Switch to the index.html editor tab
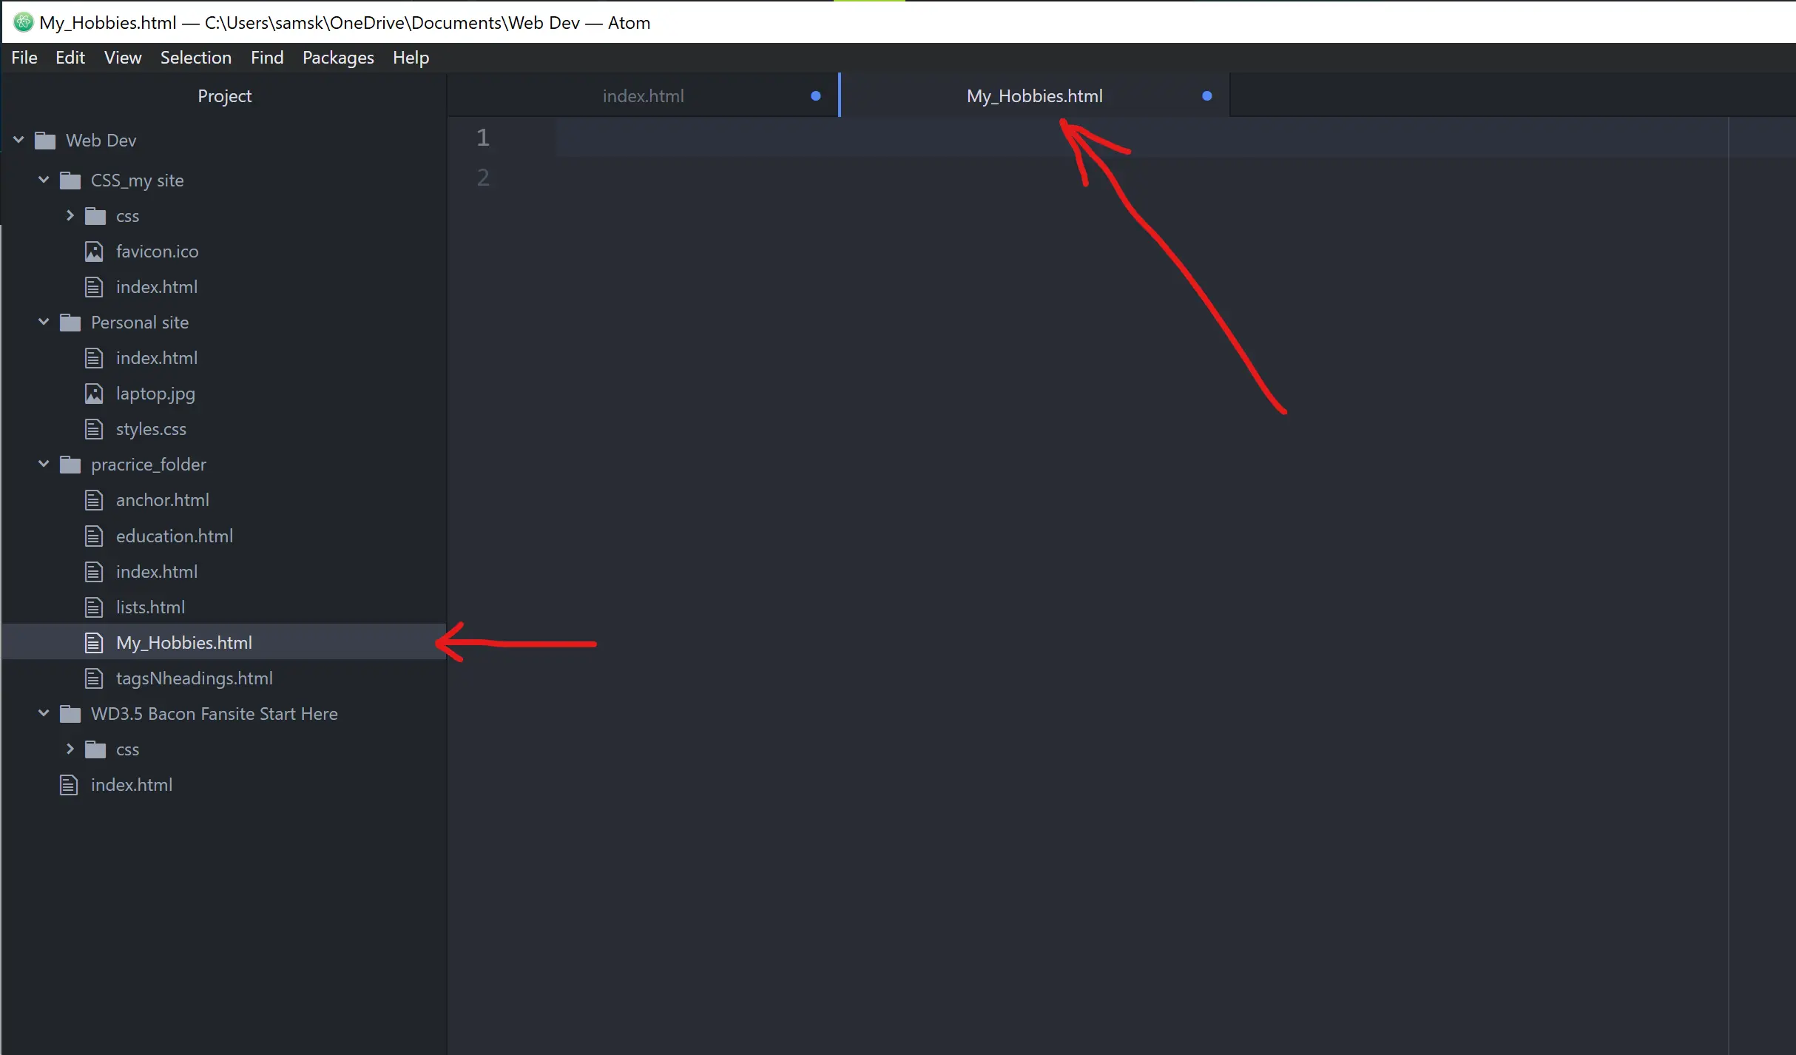This screenshot has height=1055, width=1796. (x=643, y=96)
